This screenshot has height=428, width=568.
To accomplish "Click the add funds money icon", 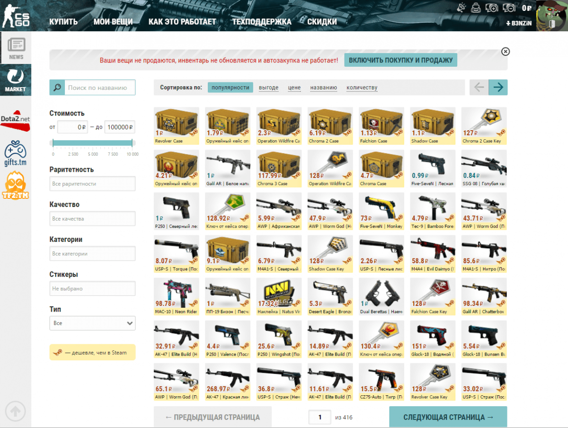I will 493,8.
